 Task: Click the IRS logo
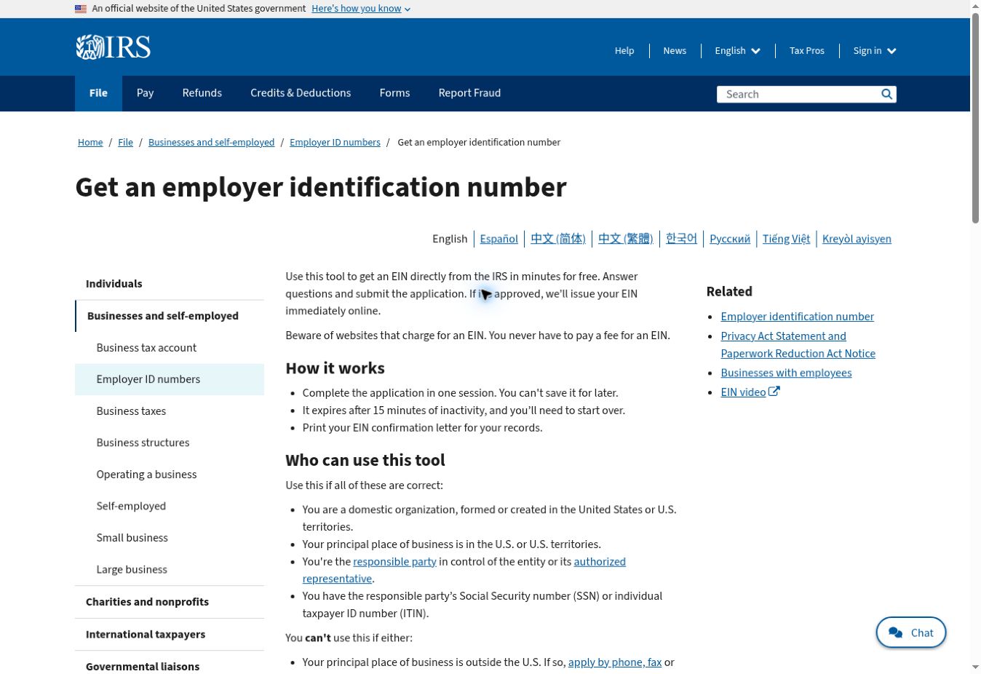tap(113, 47)
